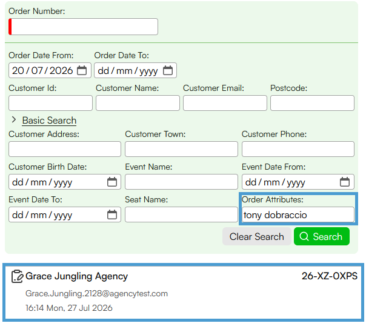
Task: Click the order clipboard icon beside Grace Jungling Agency
Action: (x=18, y=276)
